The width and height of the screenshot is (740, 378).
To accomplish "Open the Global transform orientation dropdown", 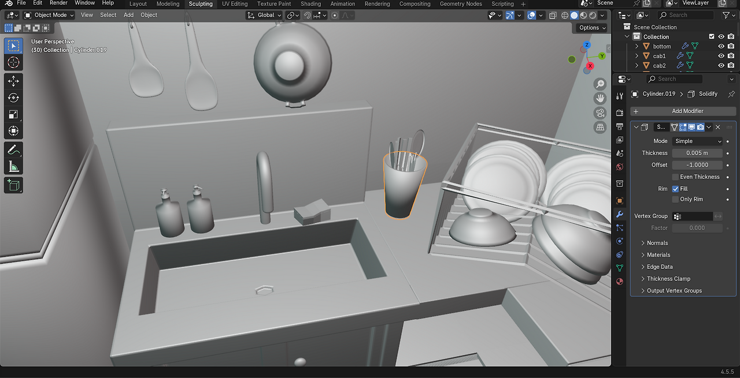I will pyautogui.click(x=264, y=15).
